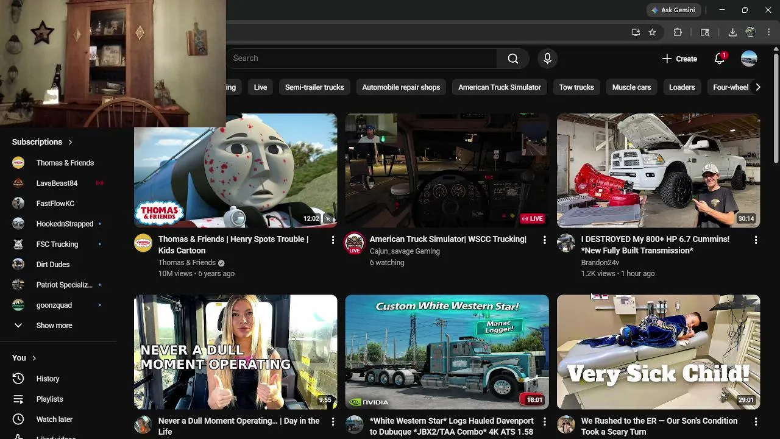Image resolution: width=780 pixels, height=439 pixels.
Task: Select the Four-wheel chip
Action: pos(731,87)
